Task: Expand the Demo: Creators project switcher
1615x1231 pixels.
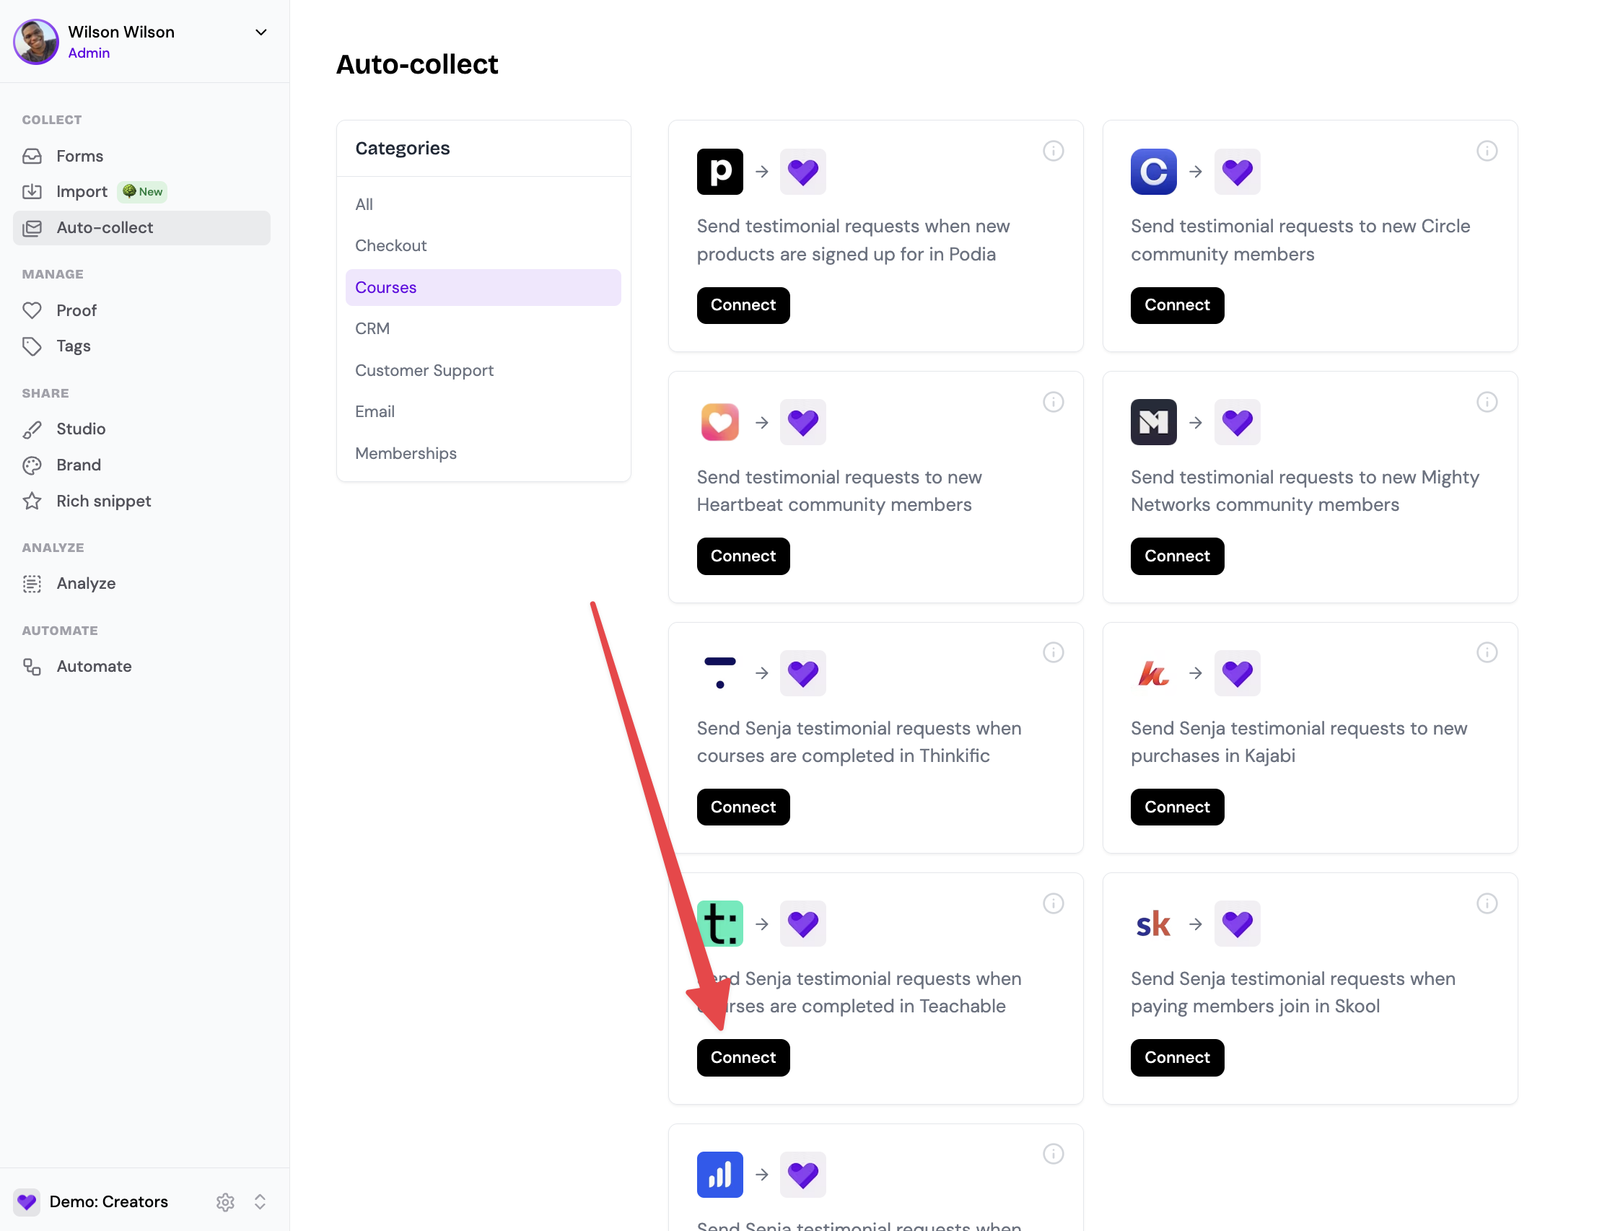Action: (x=260, y=1201)
